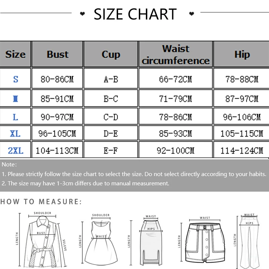This screenshot has width=269, height=269.
Task: Click the 104-113CM bust cell
Action: (57, 151)
